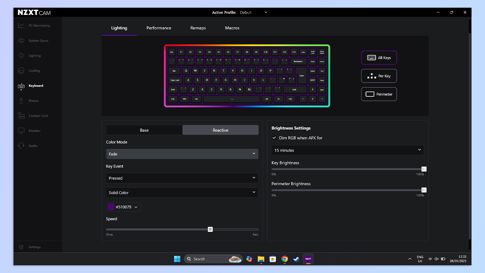Switch to Base lighting layer
Screen dimensions: 485x273
[144, 130]
